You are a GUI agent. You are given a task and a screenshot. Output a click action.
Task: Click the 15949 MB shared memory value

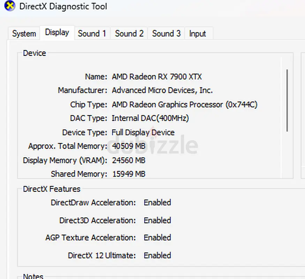pyautogui.click(x=129, y=174)
